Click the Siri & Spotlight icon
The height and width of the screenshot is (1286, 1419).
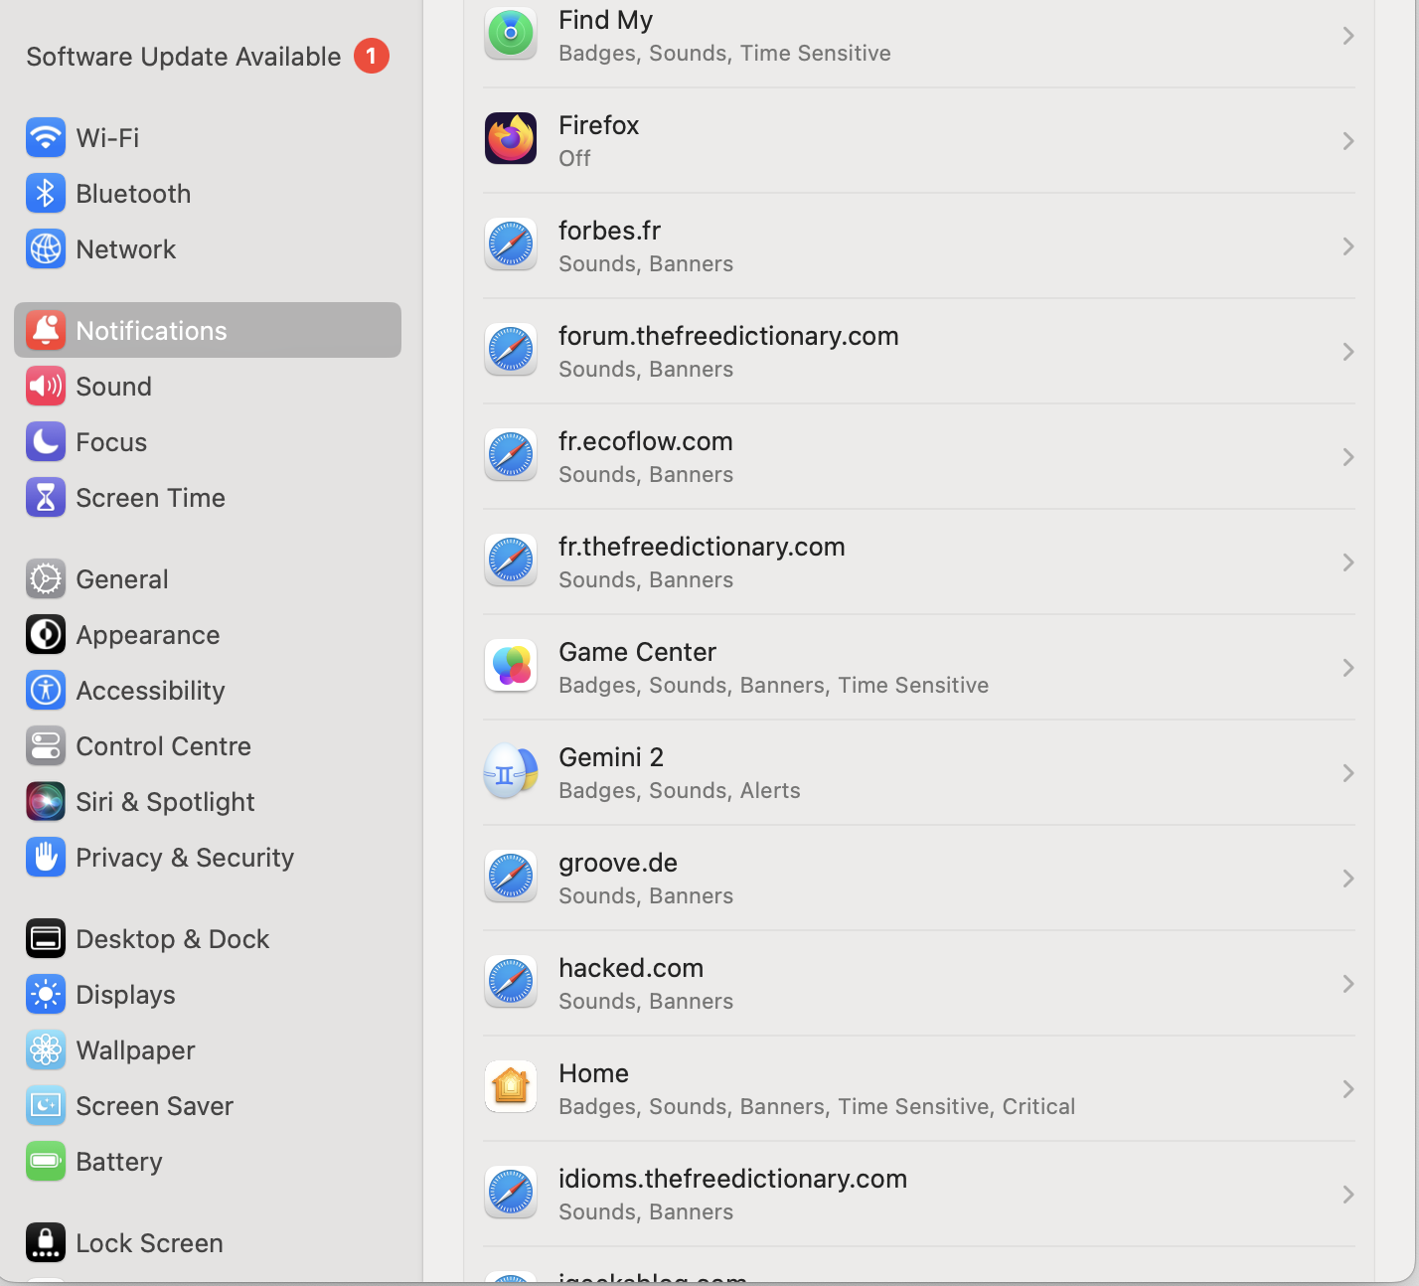pyautogui.click(x=46, y=801)
